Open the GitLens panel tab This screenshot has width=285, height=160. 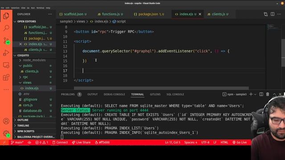coord(155,94)
